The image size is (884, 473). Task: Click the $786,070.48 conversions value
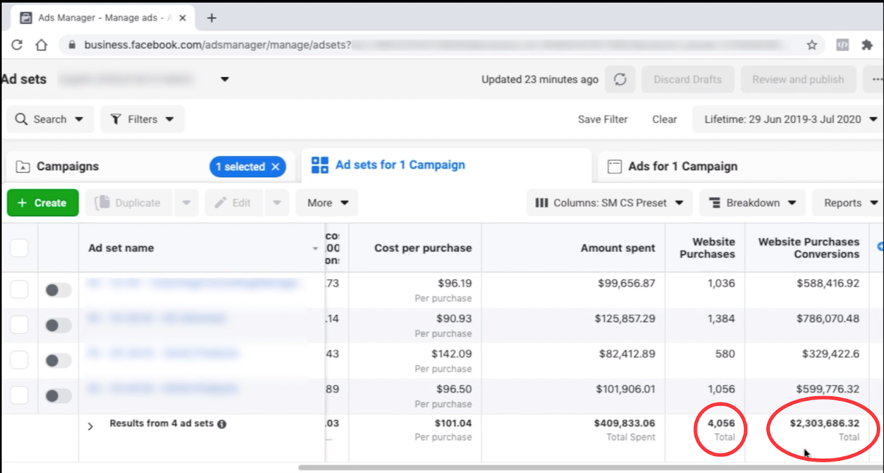point(828,319)
